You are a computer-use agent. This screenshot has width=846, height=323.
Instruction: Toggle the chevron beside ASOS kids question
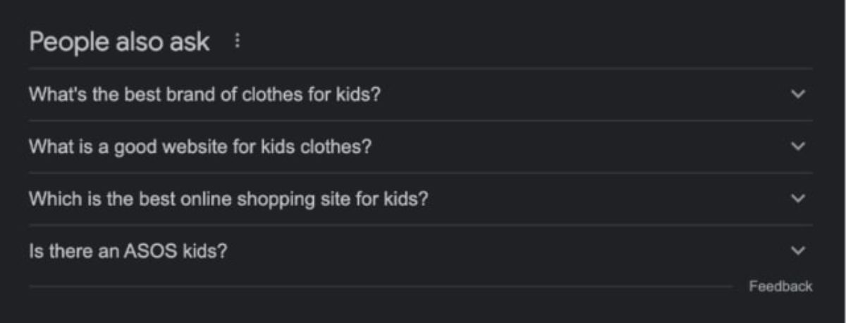point(797,251)
